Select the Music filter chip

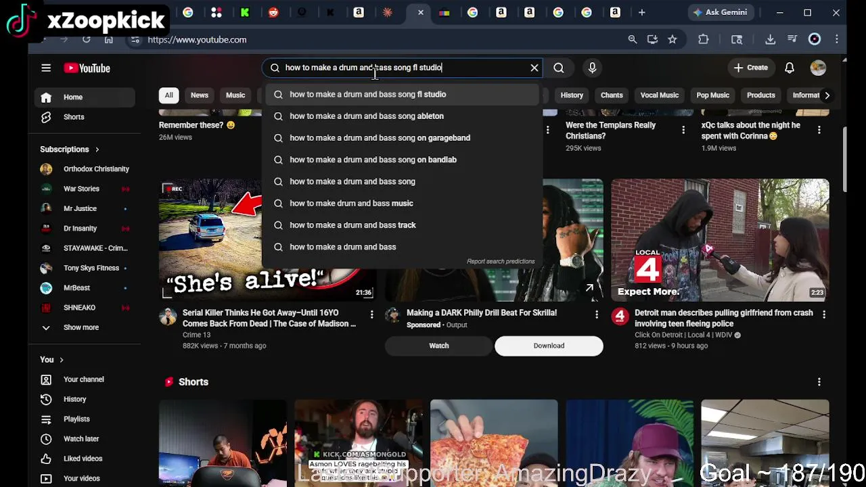point(235,95)
